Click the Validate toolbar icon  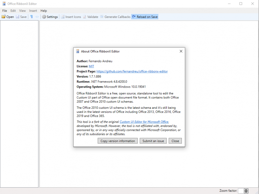click(x=85, y=17)
